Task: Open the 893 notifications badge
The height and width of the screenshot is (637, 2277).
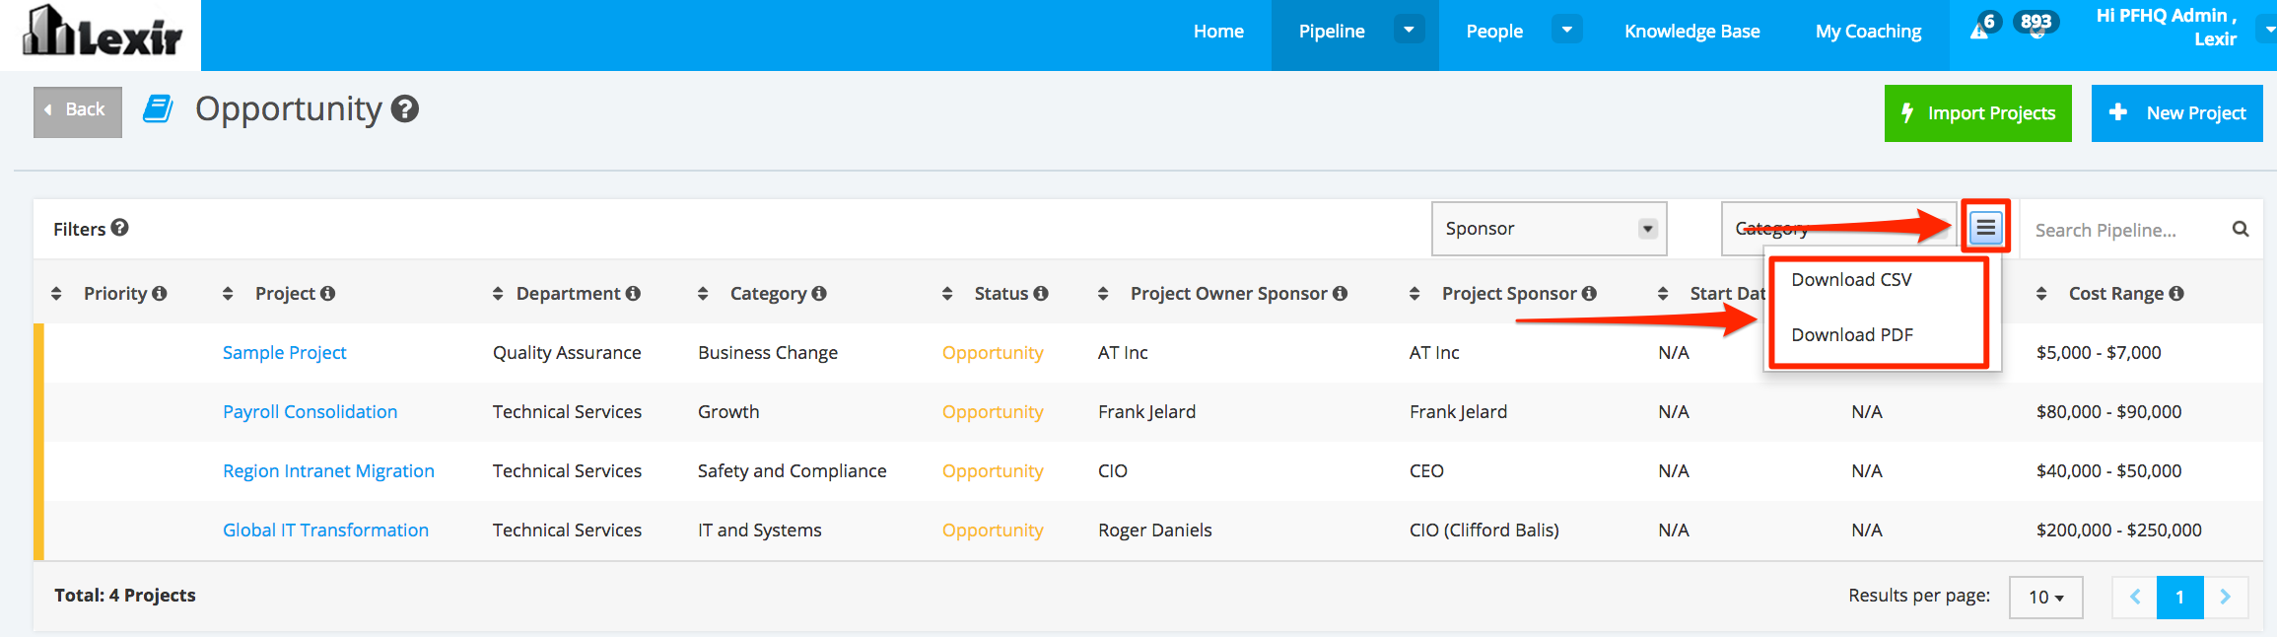Action: [x=2035, y=23]
